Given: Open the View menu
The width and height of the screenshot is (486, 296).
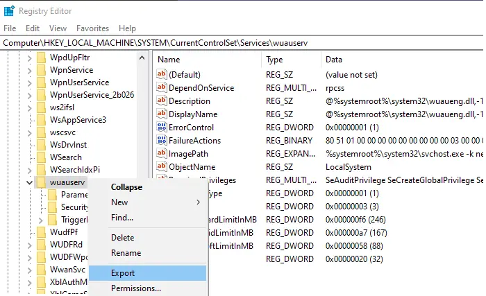Looking at the screenshot, I should (58, 28).
